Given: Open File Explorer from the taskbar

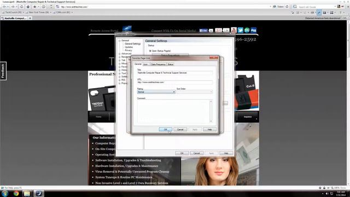Looking at the screenshot, I should pyautogui.click(x=27, y=193).
